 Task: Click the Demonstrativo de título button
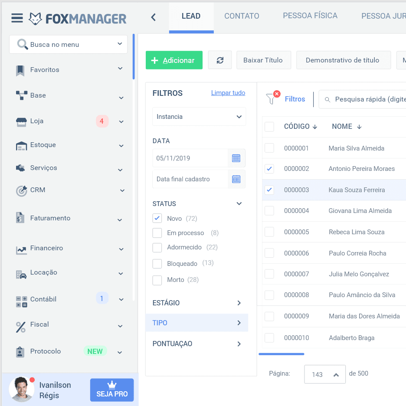click(x=344, y=60)
